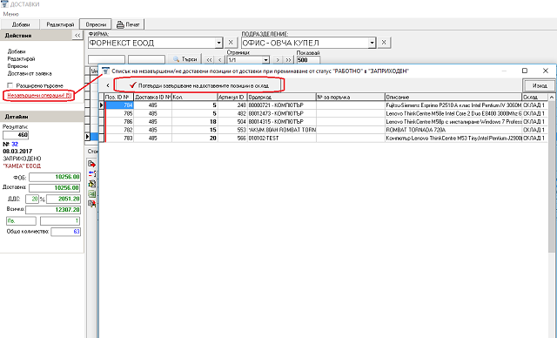This screenshot has height=338, width=557.
Task: Sort by the Поз. ID № column header
Action: pos(119,97)
